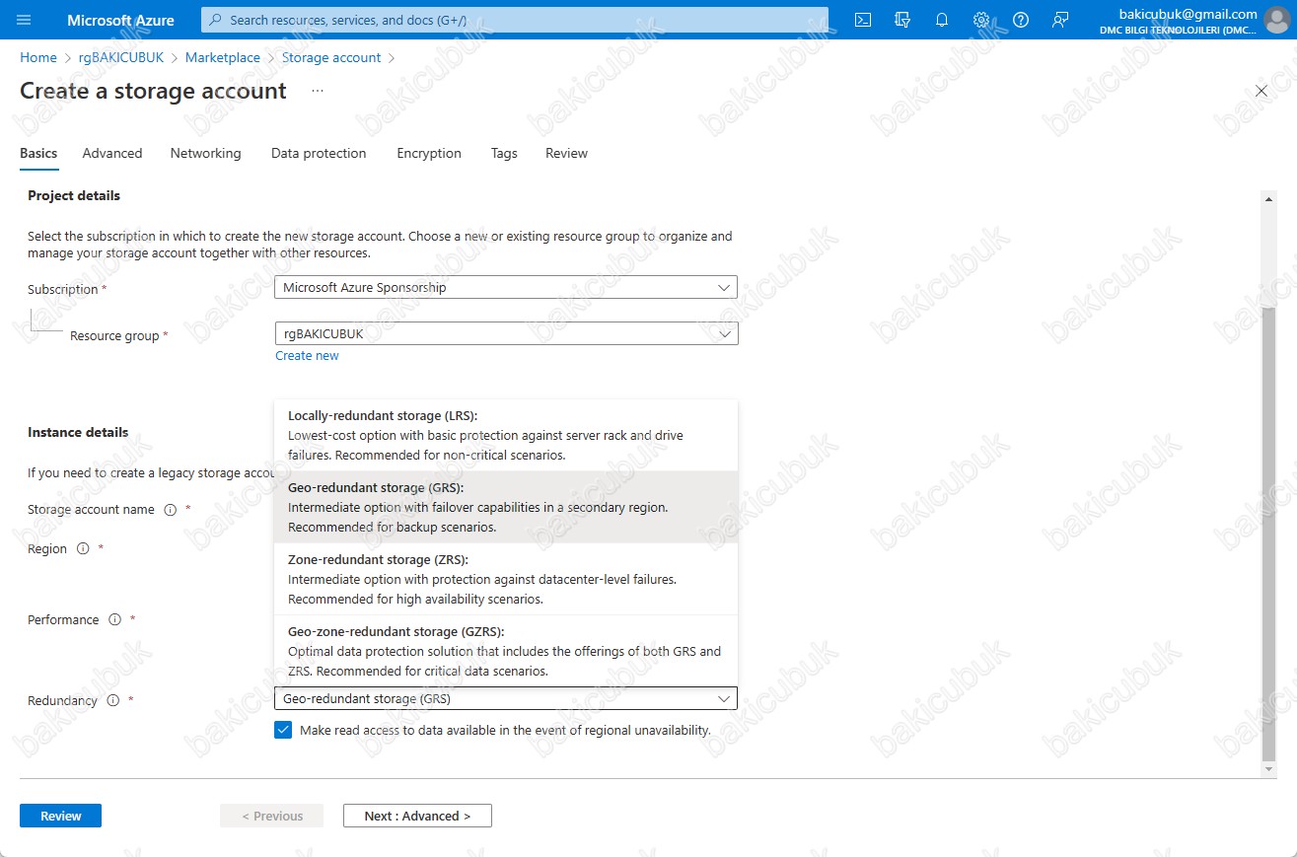Go to Storage account breadcrumb
The height and width of the screenshot is (857, 1297).
331,57
